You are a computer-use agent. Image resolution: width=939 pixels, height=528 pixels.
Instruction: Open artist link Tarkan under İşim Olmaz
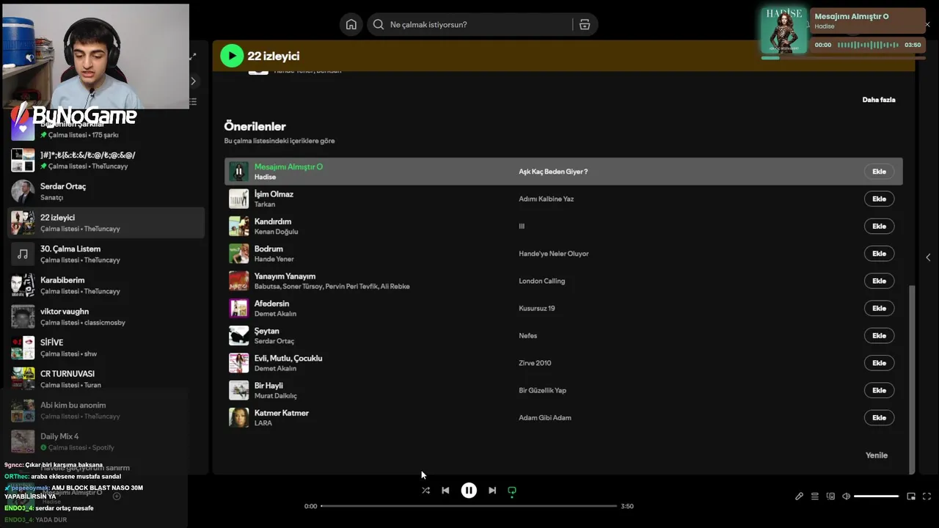(x=265, y=205)
